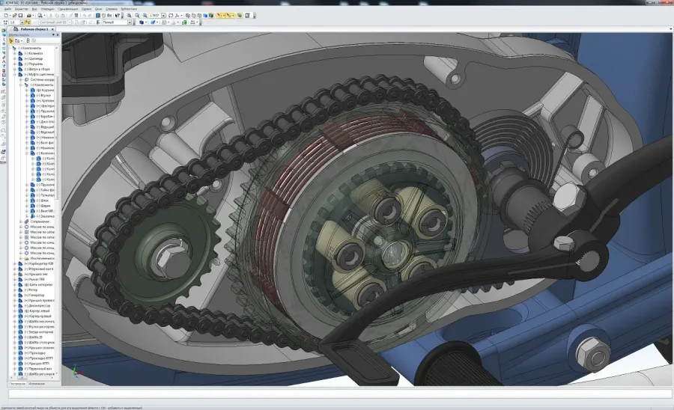This screenshot has height=410, width=674.
Task: Create a new document from the toolbar
Action: tap(6, 16)
